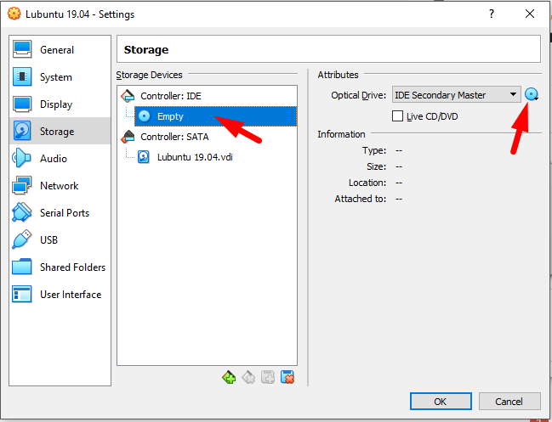Switch to the System settings page
Viewport: 552px width, 422px height.
coord(55,77)
